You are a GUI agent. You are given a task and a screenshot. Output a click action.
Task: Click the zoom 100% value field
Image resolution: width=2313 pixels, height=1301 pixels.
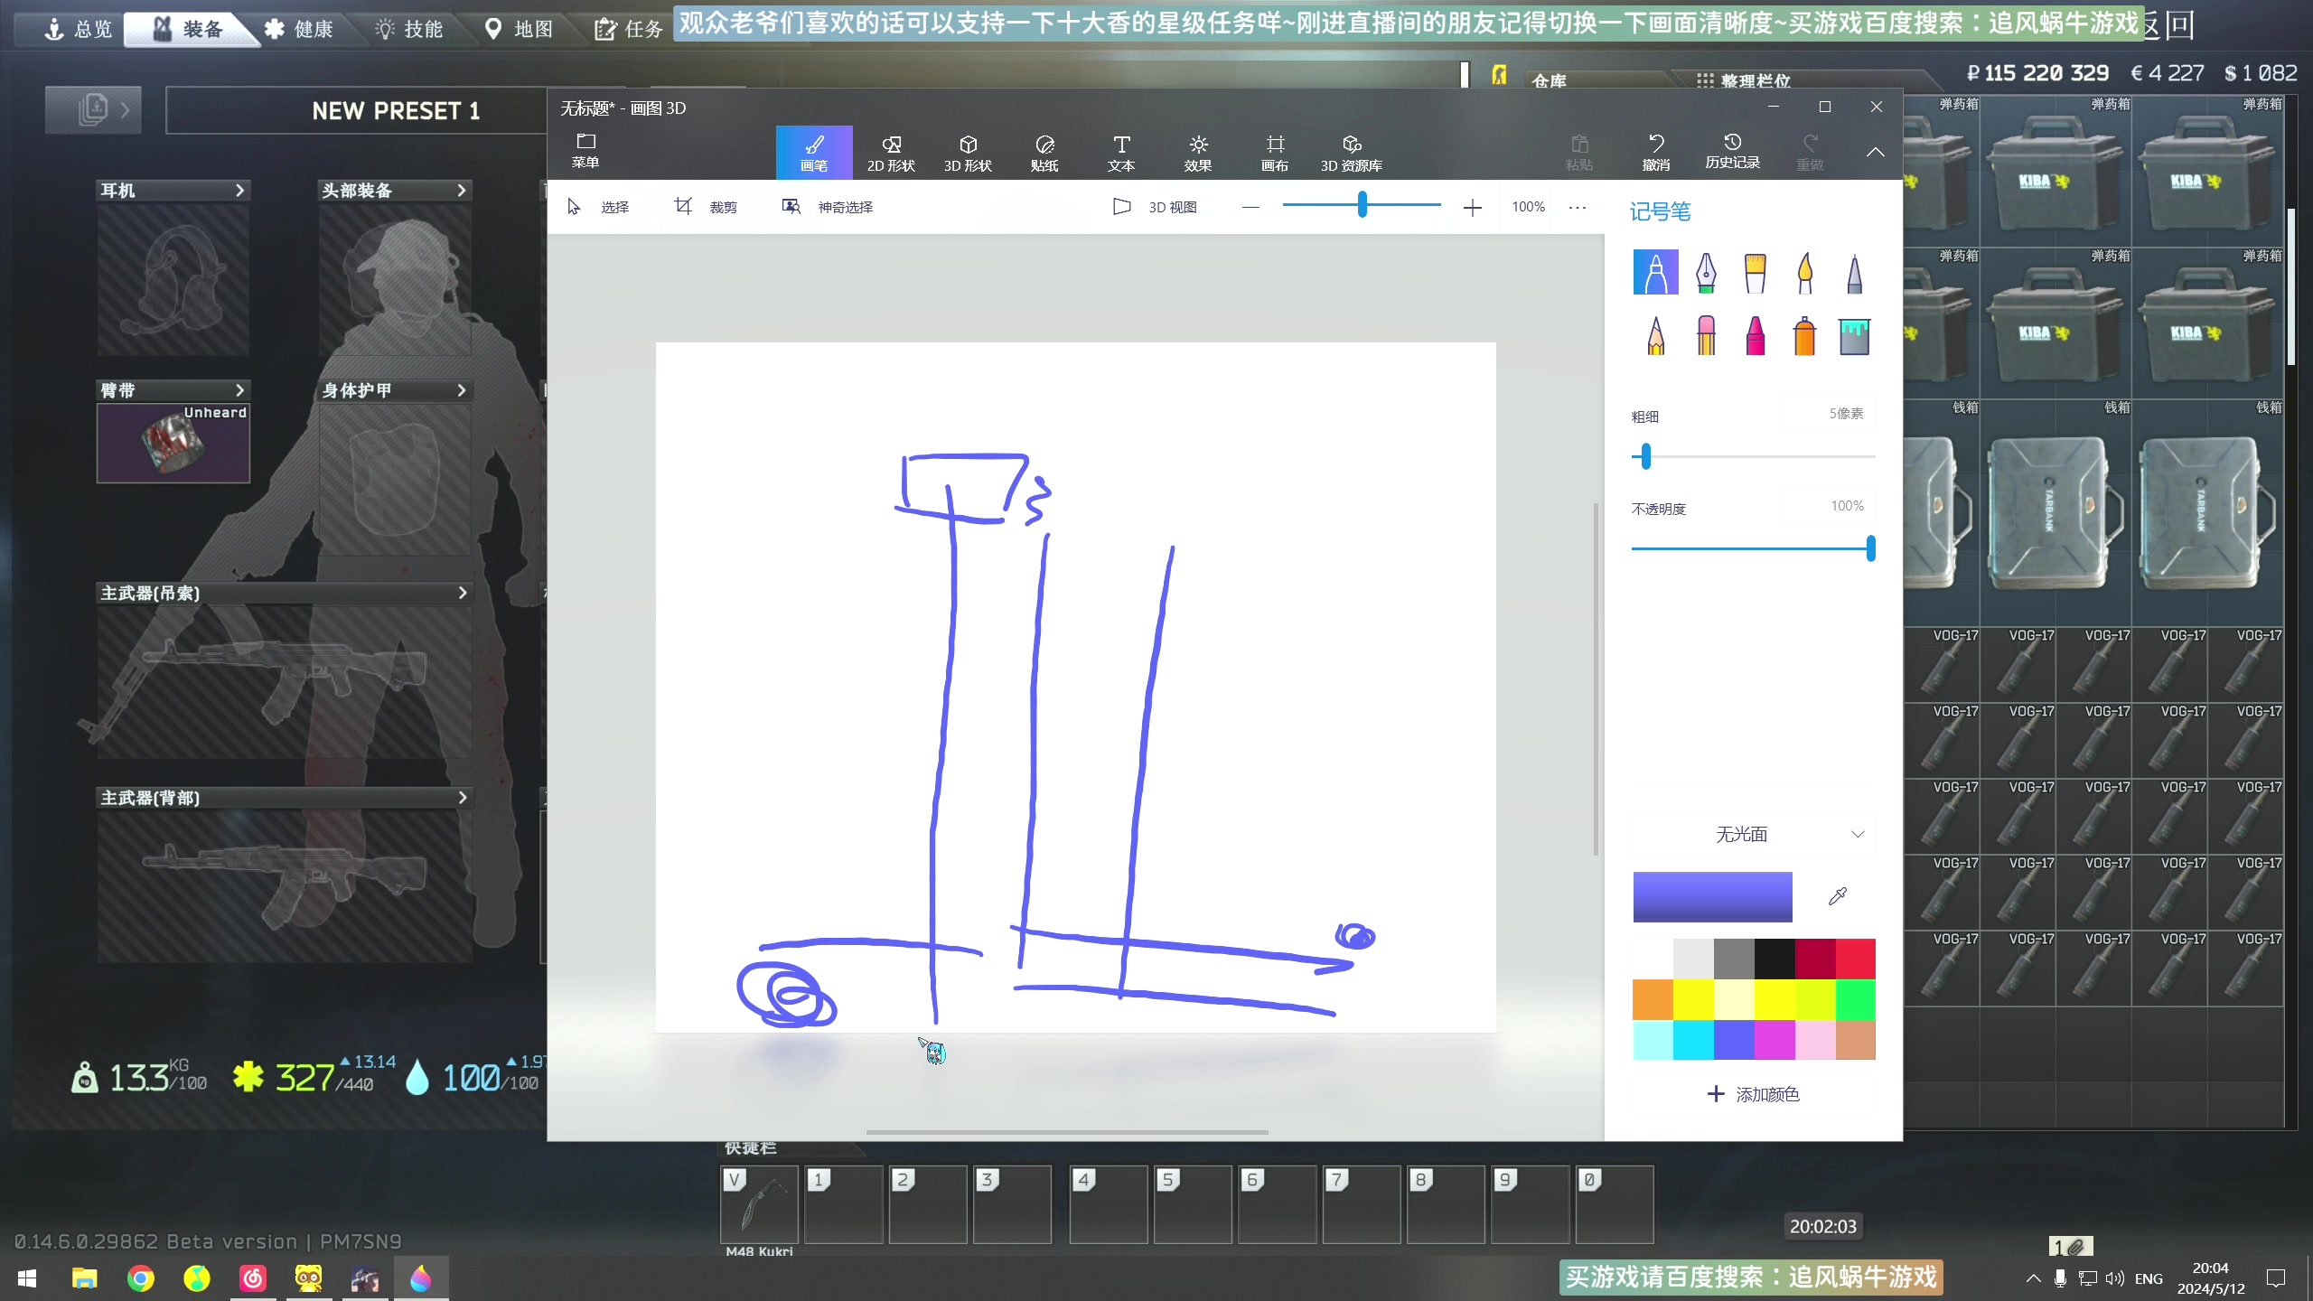[1529, 207]
